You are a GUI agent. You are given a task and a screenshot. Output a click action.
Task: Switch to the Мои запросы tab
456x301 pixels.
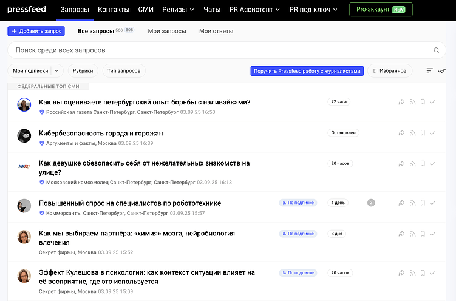[x=167, y=31]
